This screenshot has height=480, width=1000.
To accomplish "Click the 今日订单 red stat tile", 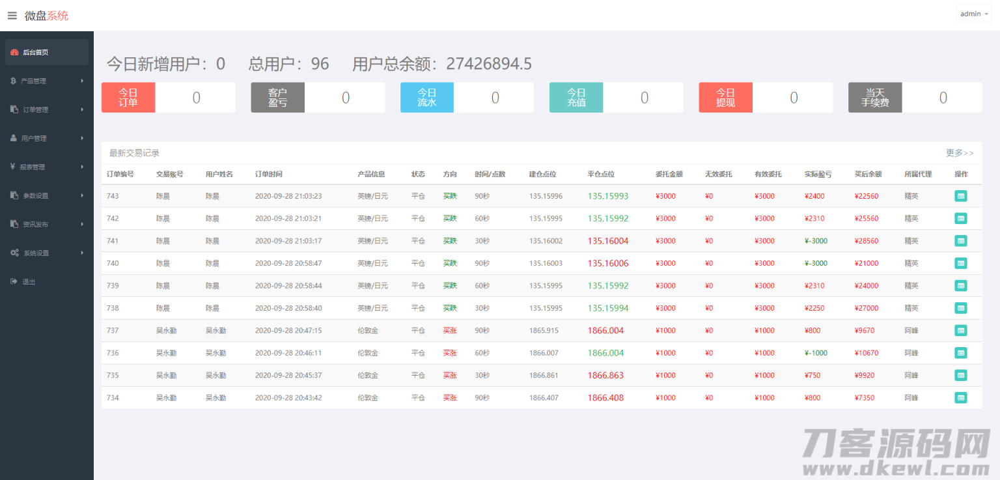I will point(128,98).
